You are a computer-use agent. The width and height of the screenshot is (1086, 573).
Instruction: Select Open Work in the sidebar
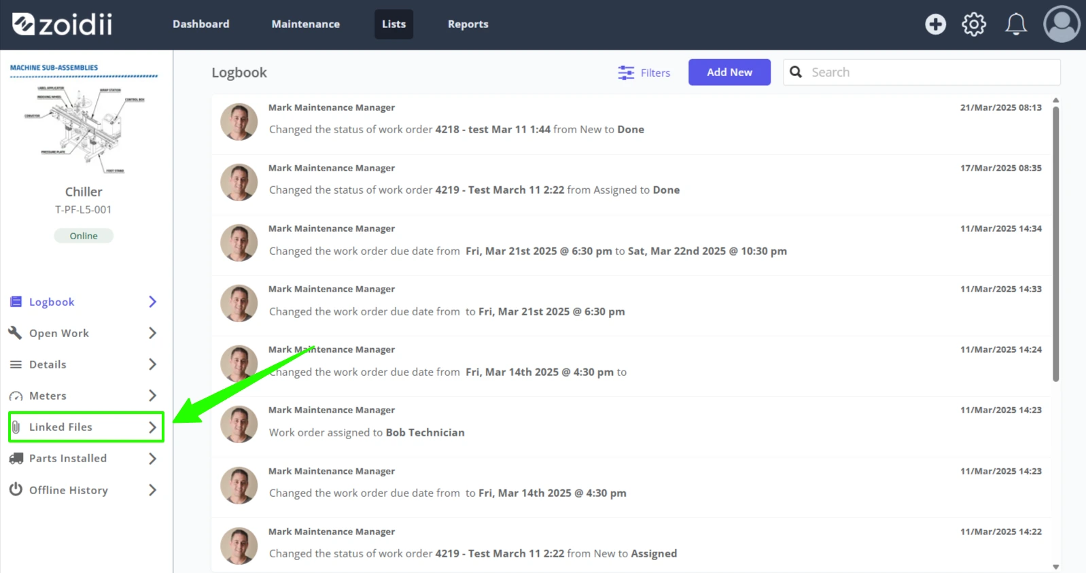[x=59, y=333]
